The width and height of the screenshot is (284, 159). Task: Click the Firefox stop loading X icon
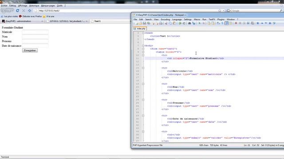[24, 11]
